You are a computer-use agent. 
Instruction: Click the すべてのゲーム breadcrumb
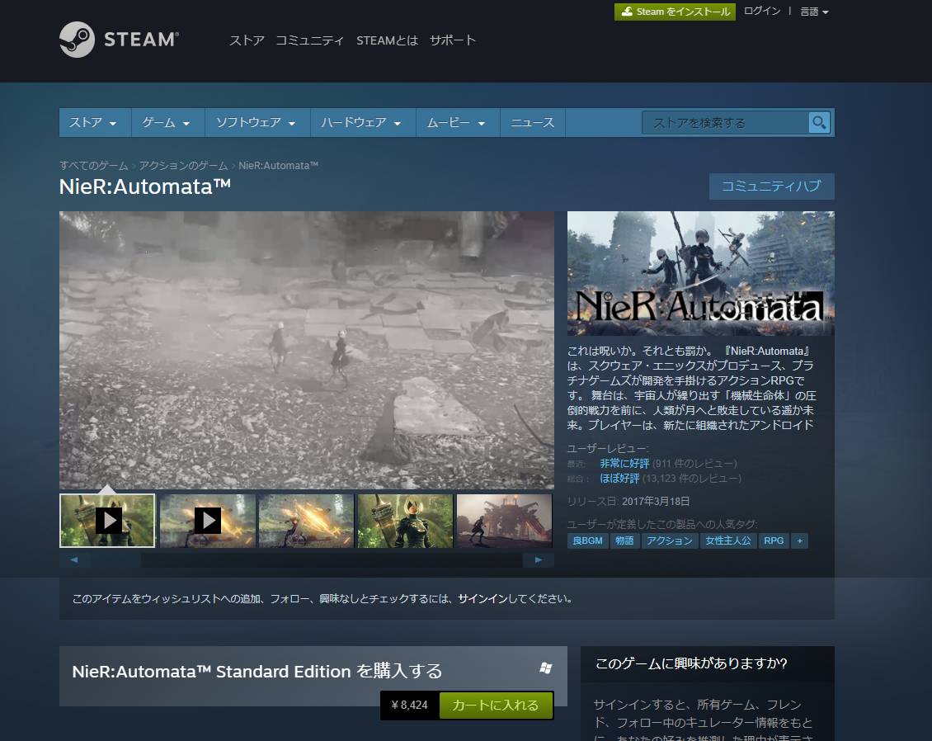click(x=94, y=165)
